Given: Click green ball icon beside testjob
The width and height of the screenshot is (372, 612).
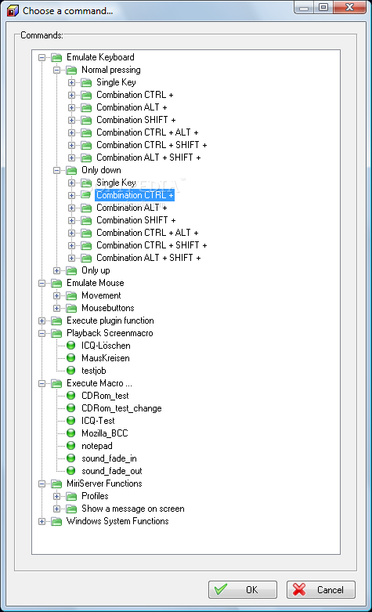Looking at the screenshot, I should 71,371.
